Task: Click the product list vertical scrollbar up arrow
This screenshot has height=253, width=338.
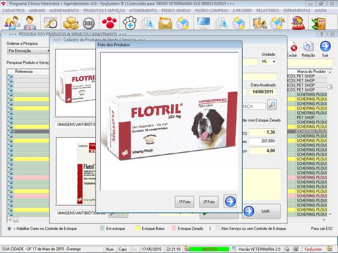Action: pos(330,72)
